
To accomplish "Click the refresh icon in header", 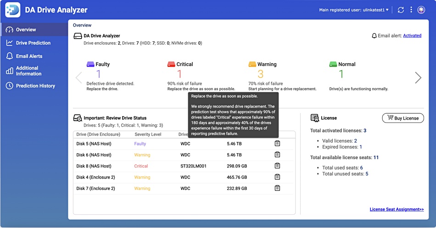I will tap(401, 10).
